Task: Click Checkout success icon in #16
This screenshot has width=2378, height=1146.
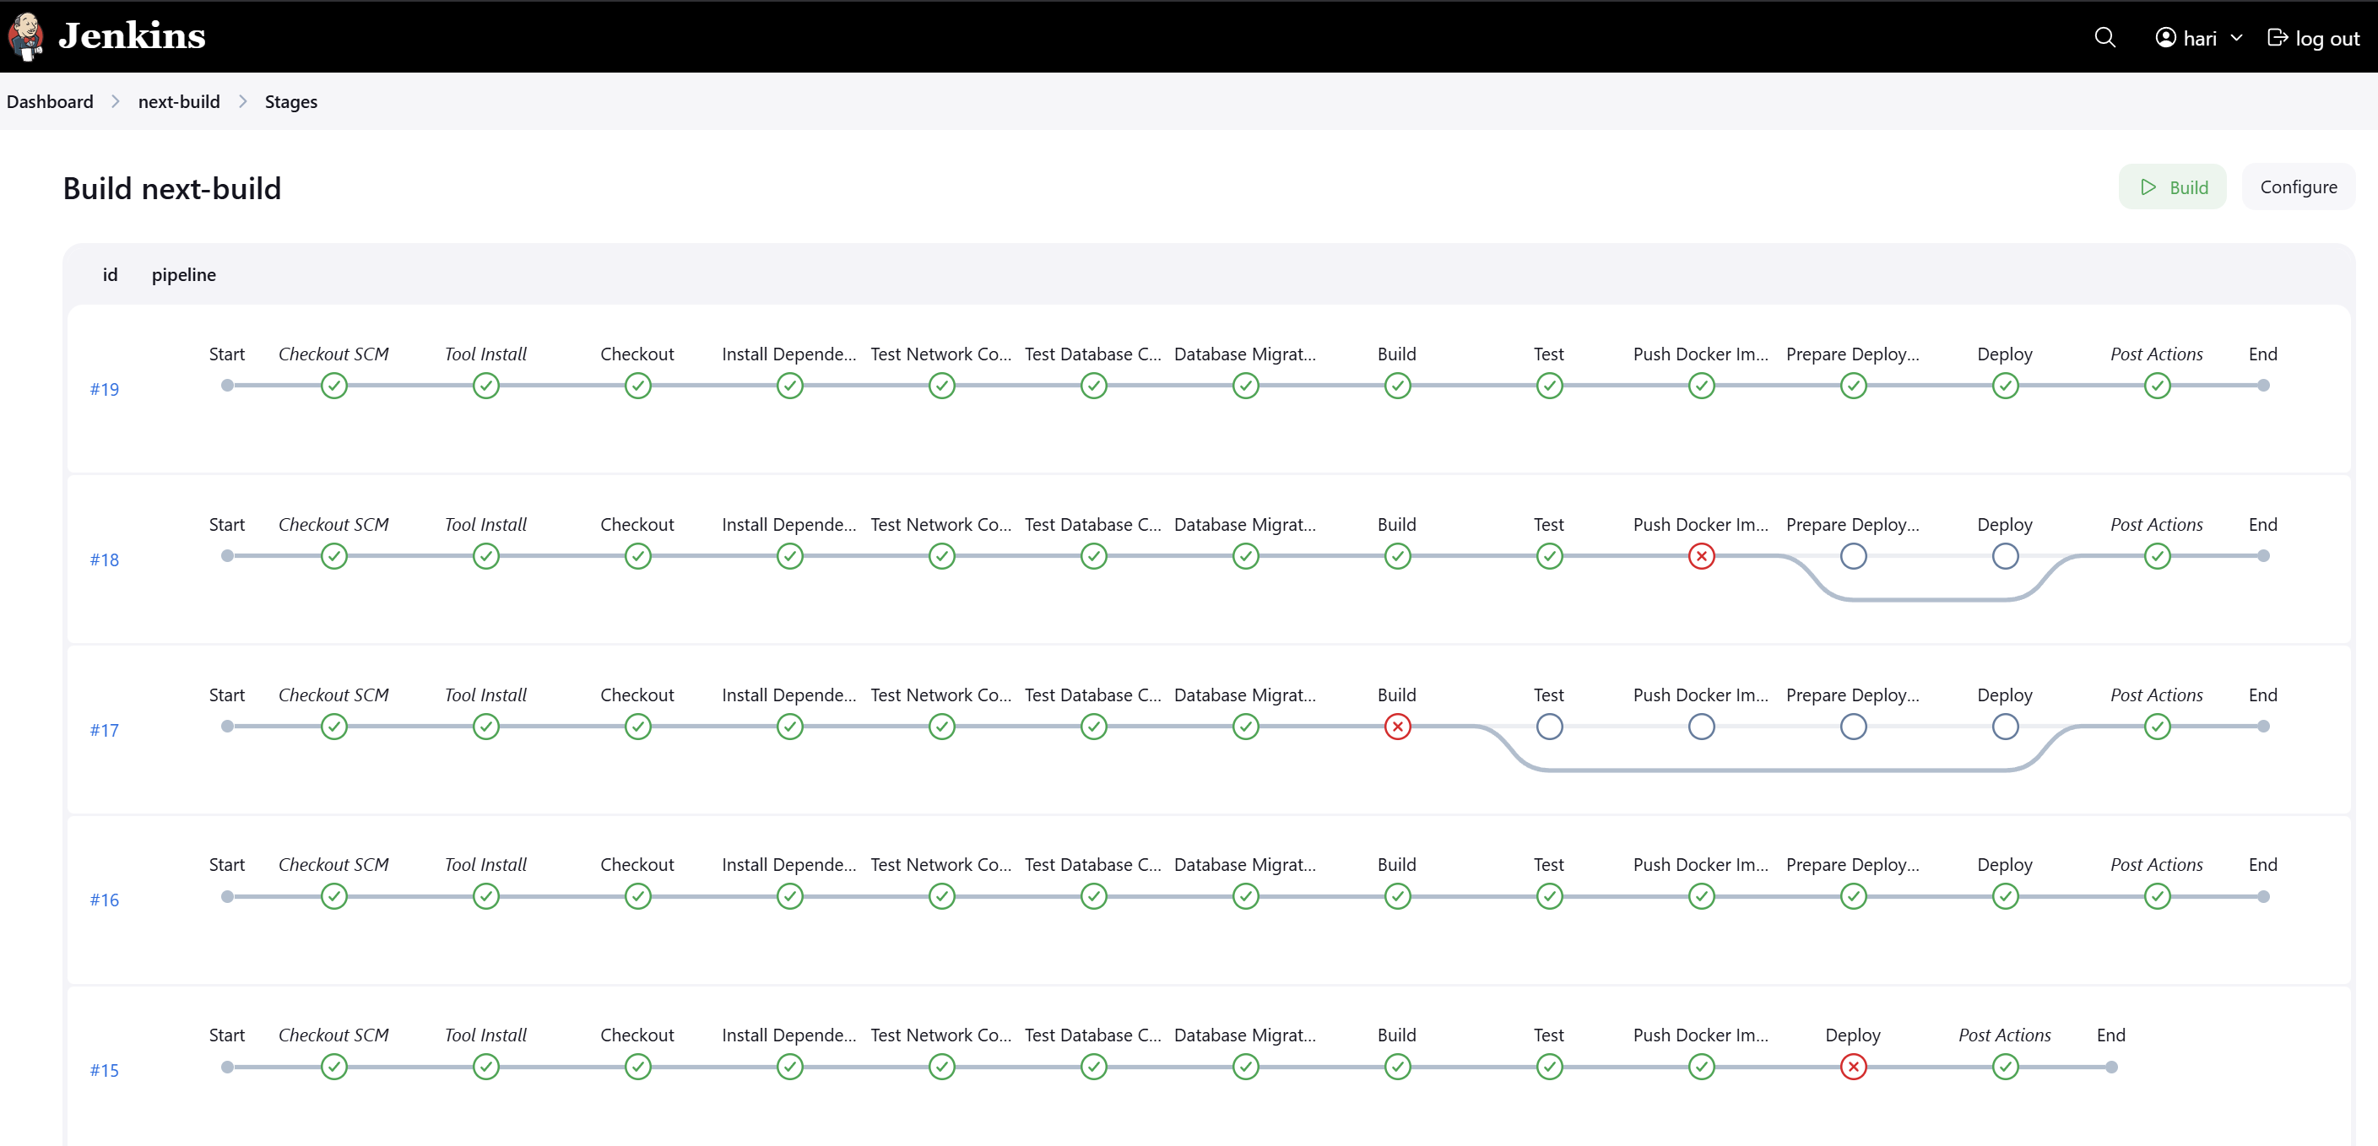Action: pyautogui.click(x=638, y=897)
